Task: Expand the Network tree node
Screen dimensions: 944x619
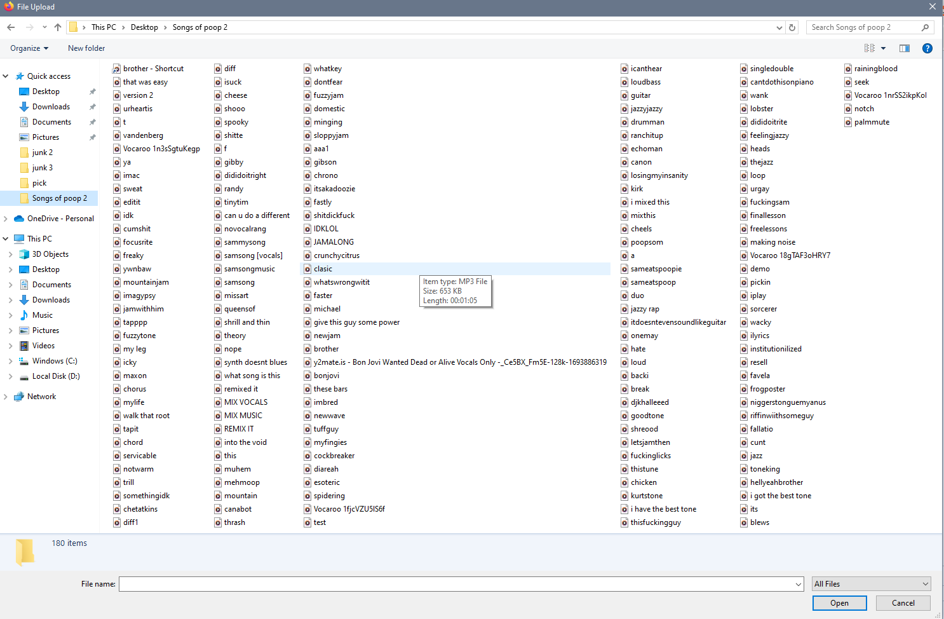Action: [x=6, y=397]
